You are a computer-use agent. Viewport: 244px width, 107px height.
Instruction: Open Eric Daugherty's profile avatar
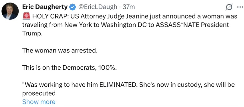[x=10, y=11]
